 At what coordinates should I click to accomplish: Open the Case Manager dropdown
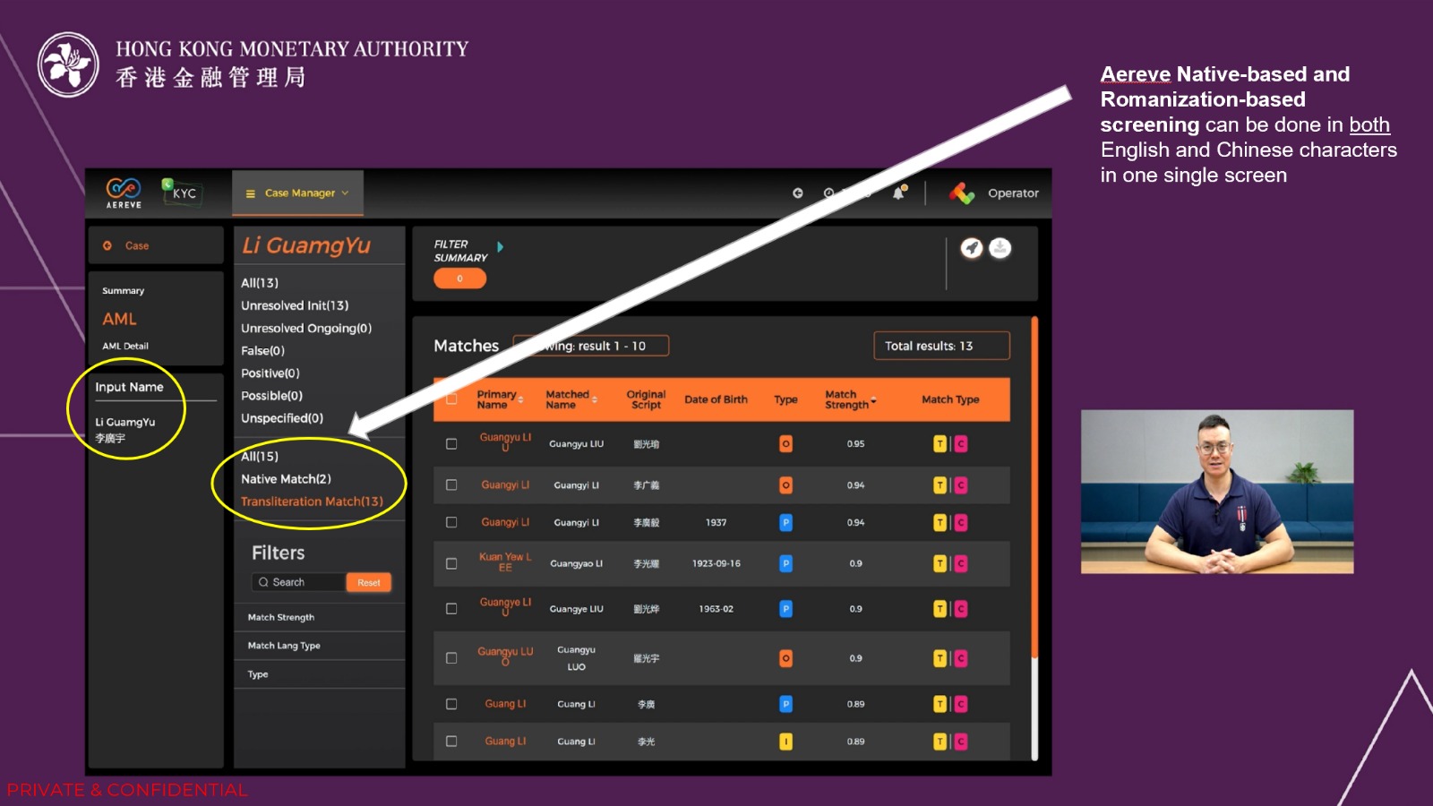[298, 193]
